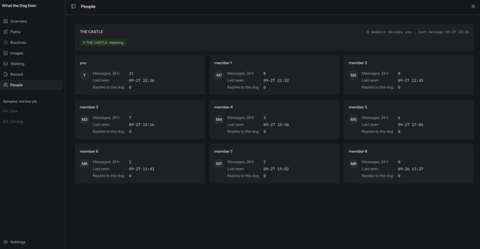Click the Live broadcast icon
480x249 pixels.
click(5, 111)
